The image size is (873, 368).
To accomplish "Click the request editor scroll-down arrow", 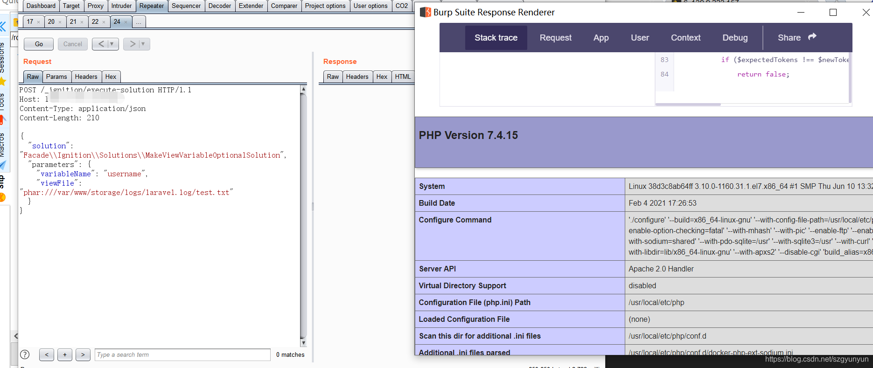I will pyautogui.click(x=303, y=343).
